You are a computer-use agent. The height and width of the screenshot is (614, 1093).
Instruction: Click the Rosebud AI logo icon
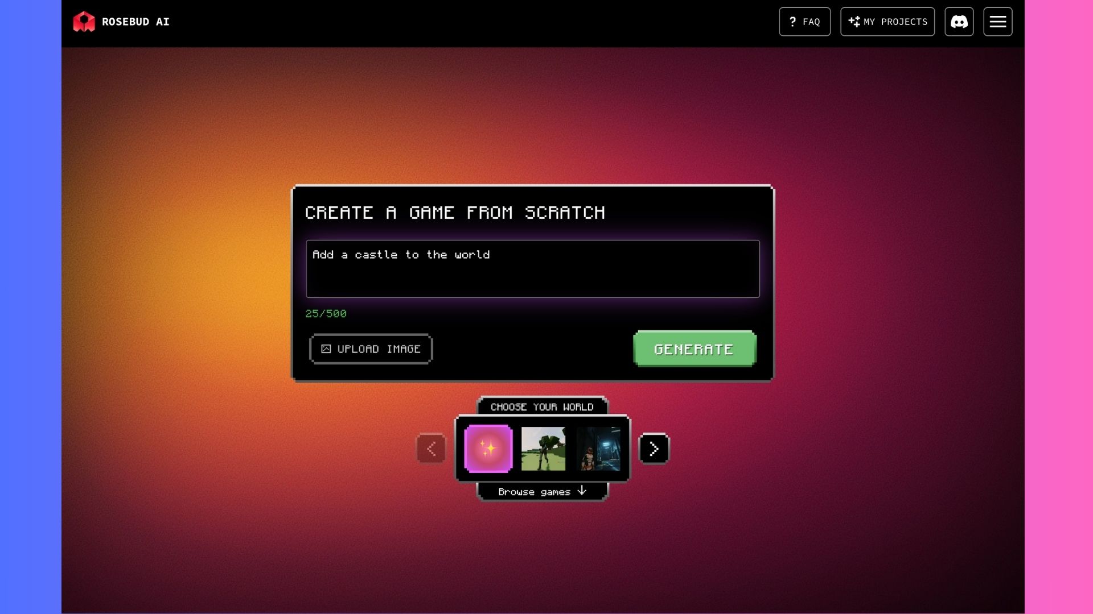point(84,22)
